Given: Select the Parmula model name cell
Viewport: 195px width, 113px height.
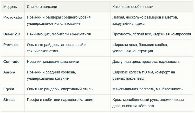Looking at the screenshot, I should click(x=11, y=45).
